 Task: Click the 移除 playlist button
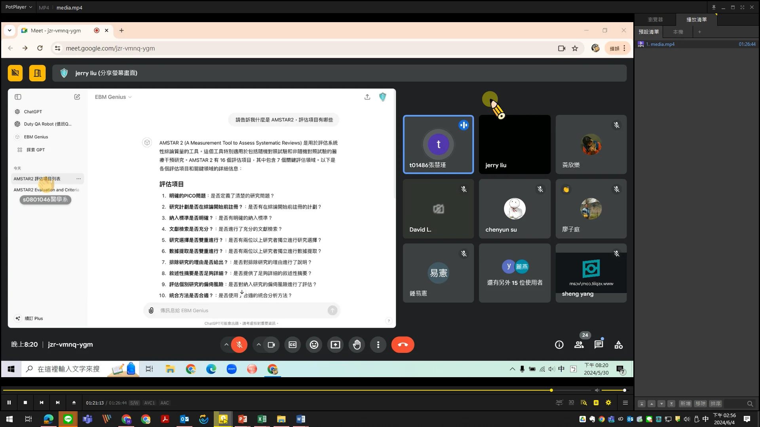[700, 404]
